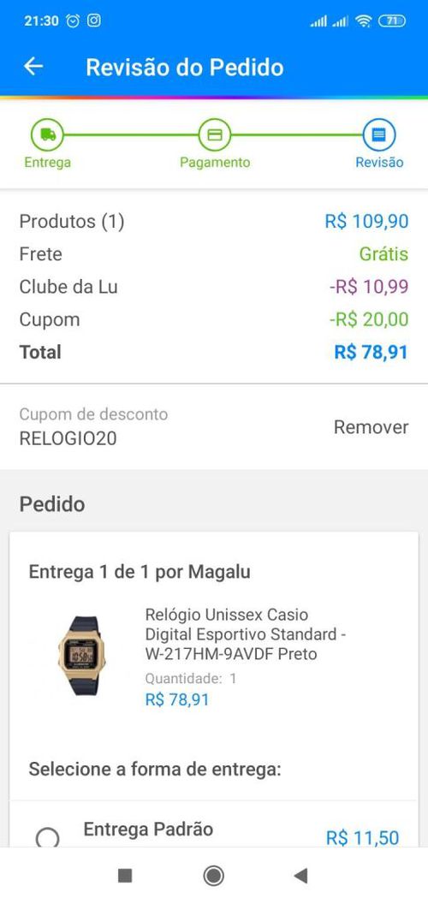
Task: Tap the Pagamento step label
Action: click(215, 163)
